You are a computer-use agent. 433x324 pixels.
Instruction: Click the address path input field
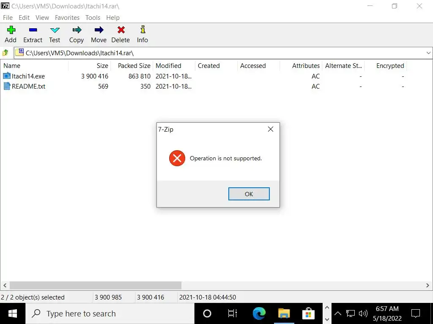pos(224,53)
